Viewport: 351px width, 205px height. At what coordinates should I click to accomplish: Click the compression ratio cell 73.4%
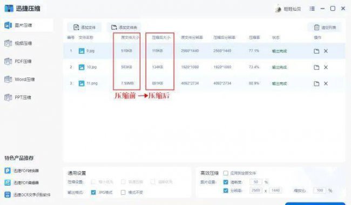click(x=254, y=67)
